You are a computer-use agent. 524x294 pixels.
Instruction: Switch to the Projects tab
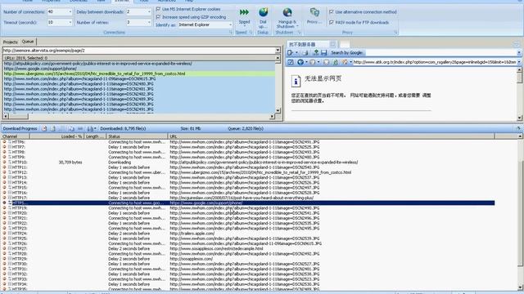[x=10, y=42]
